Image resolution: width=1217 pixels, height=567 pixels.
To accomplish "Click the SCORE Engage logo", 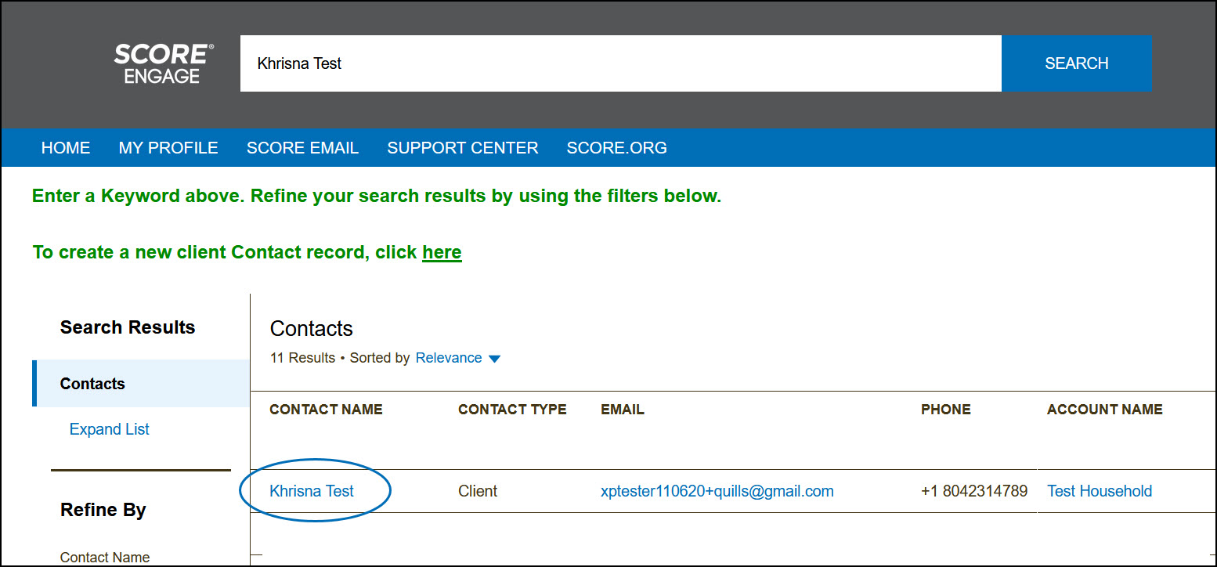I will click(163, 64).
